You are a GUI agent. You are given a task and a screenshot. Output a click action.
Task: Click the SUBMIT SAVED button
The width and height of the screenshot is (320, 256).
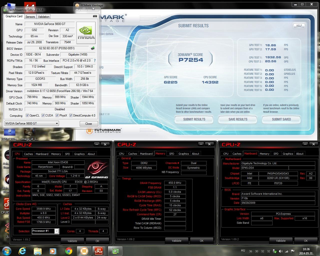point(281,119)
